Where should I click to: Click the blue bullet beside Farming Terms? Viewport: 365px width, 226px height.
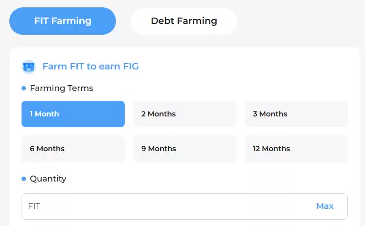coord(24,88)
